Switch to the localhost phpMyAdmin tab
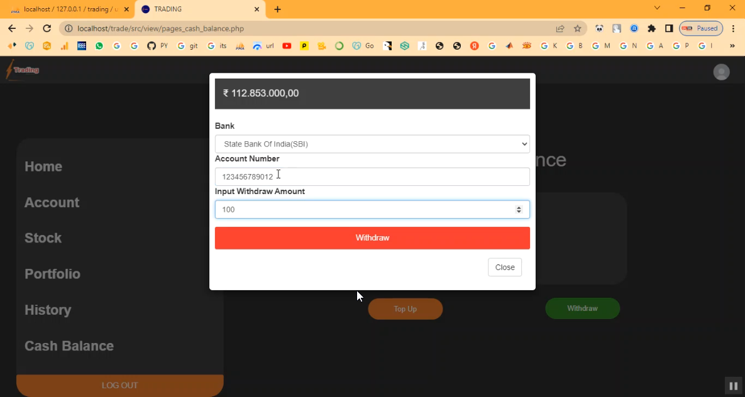Viewport: 745px width, 397px height. pyautogui.click(x=69, y=9)
